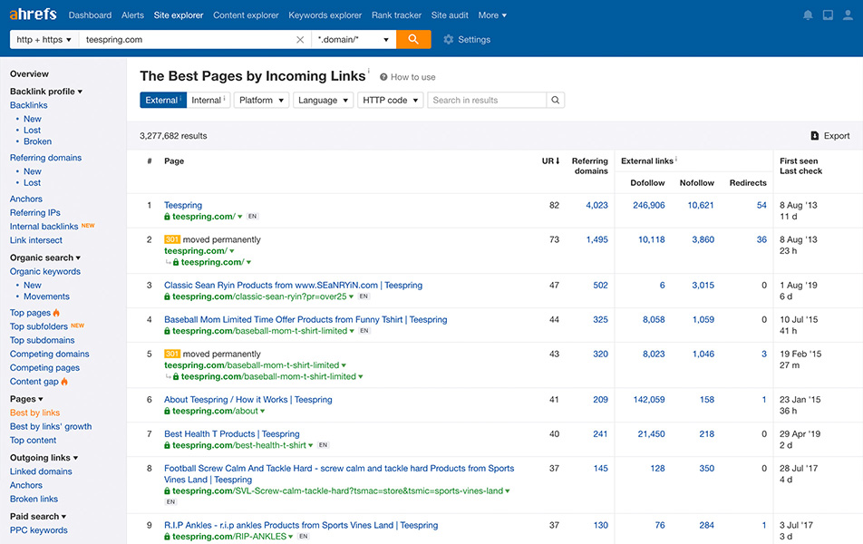This screenshot has width=863, height=544.
Task: Click inside the teespring.com URL input field
Action: [181, 40]
